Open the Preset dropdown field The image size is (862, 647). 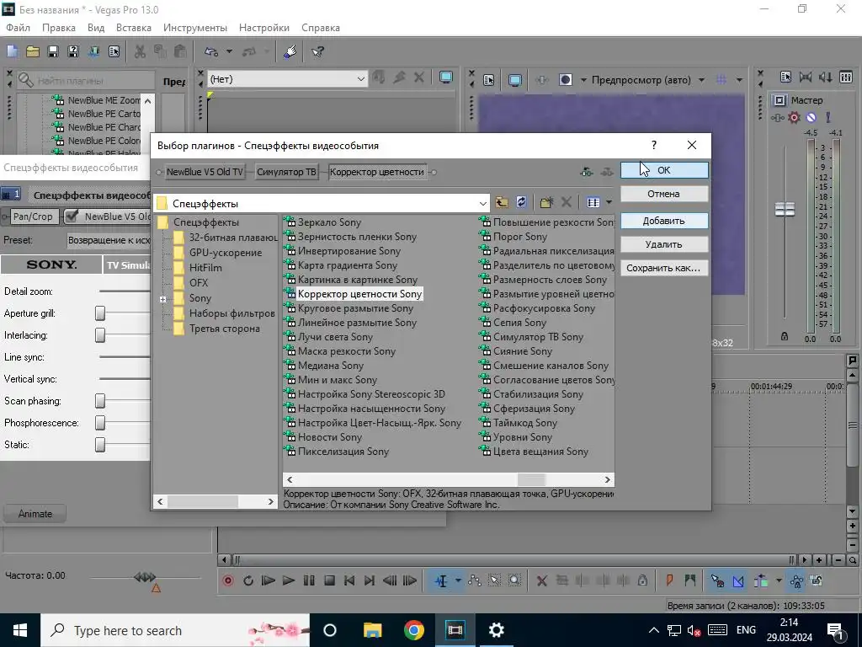click(x=109, y=240)
